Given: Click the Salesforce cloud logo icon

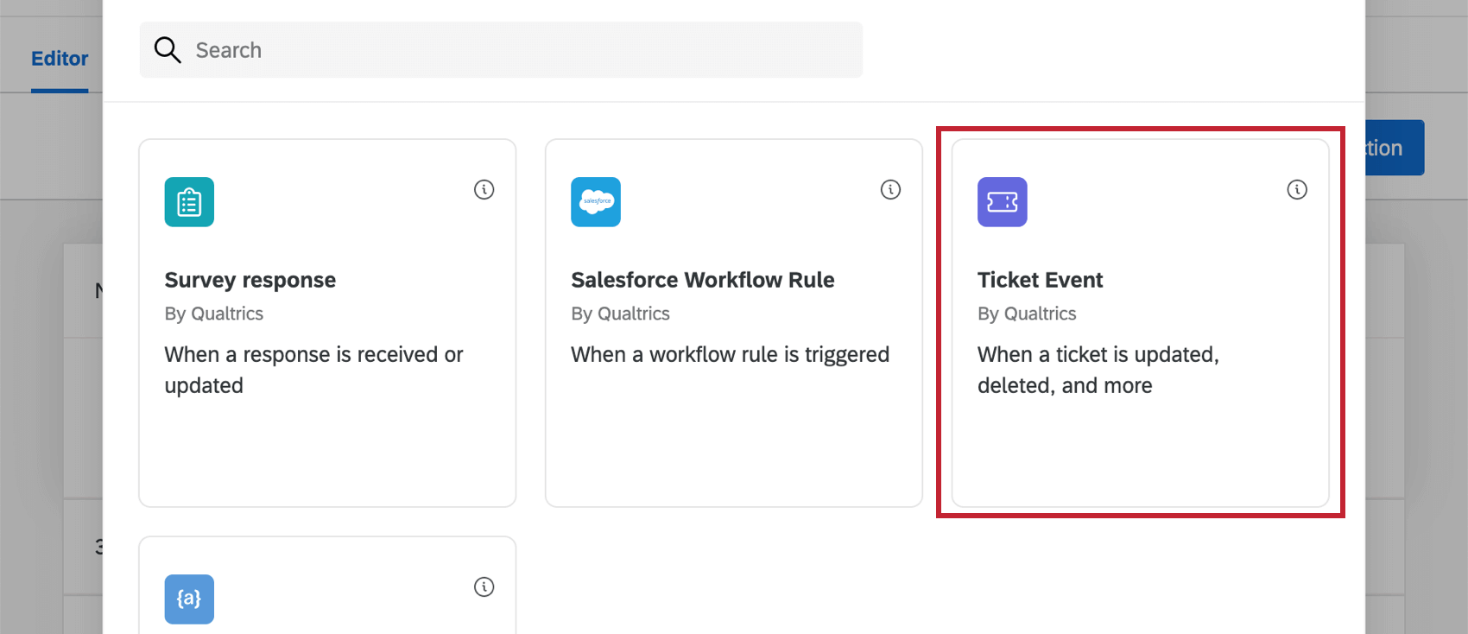Looking at the screenshot, I should [596, 202].
